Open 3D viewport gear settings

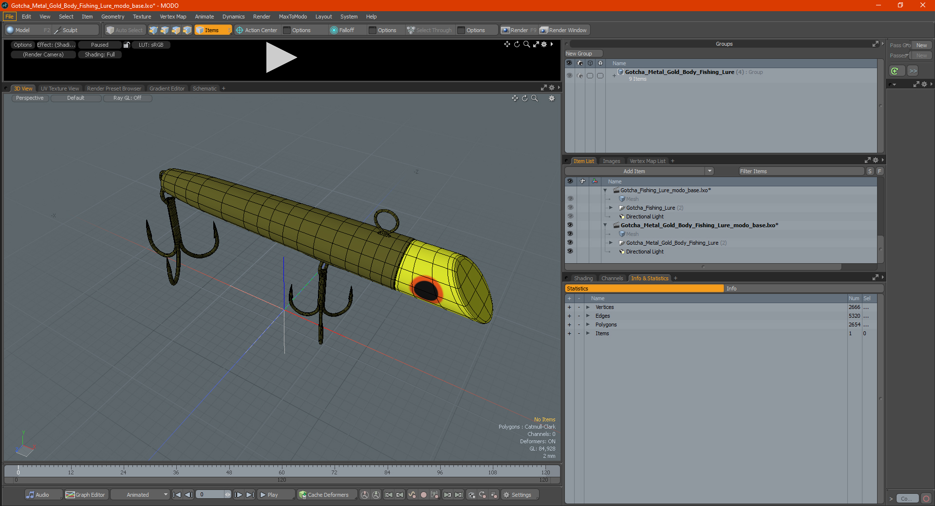pyautogui.click(x=552, y=98)
